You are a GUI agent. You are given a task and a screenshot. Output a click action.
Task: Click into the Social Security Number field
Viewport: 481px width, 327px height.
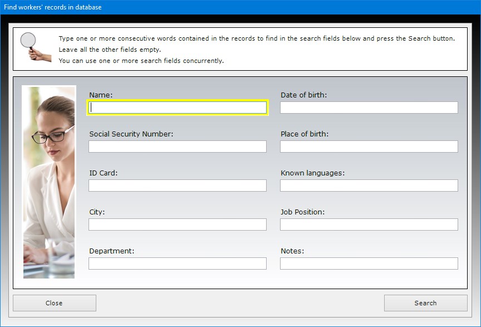178,147
